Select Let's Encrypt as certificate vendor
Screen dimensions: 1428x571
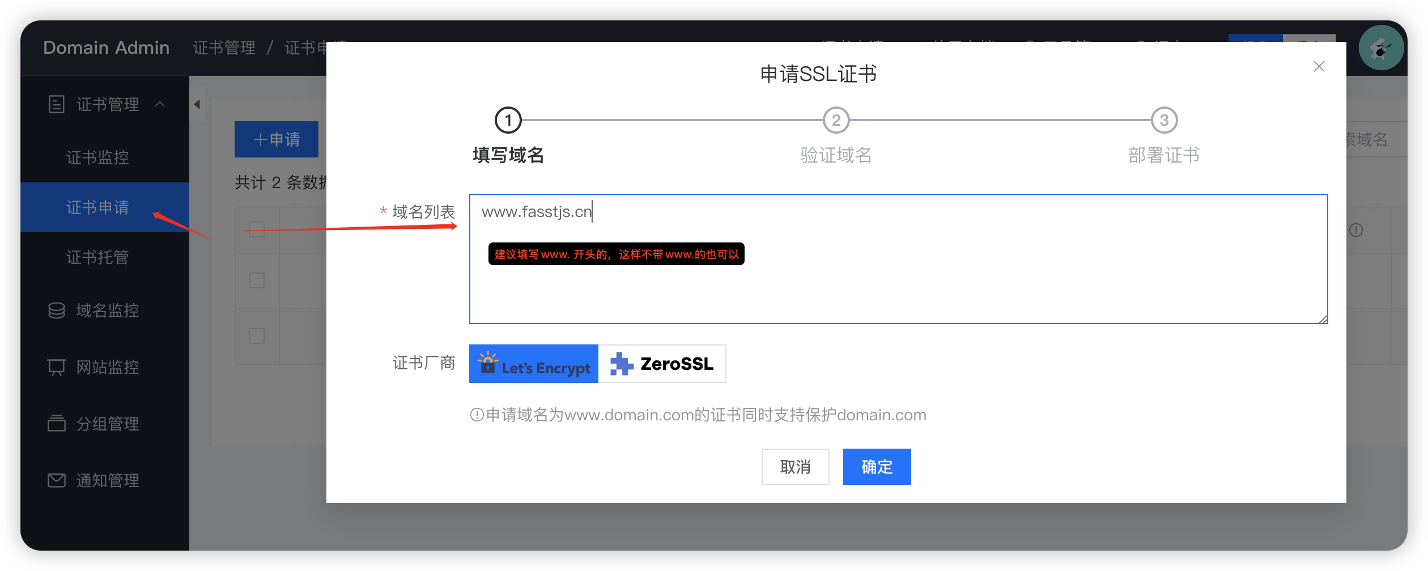[533, 364]
